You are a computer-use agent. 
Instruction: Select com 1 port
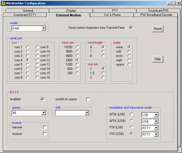[x=28, y=47]
